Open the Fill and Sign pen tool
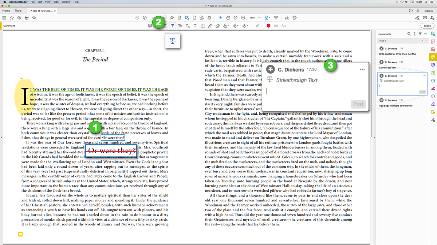The height and width of the screenshot is (245, 437). coord(287,18)
